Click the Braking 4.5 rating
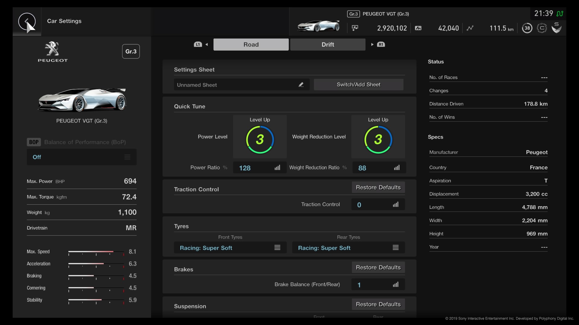Screen dimensions: 579x325 coord(132,276)
